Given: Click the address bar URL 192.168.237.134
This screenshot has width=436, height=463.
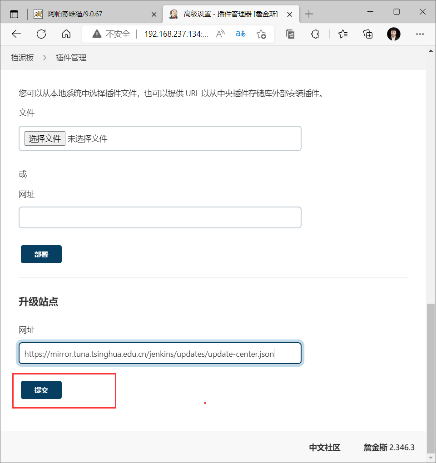Looking at the screenshot, I should 176,34.
